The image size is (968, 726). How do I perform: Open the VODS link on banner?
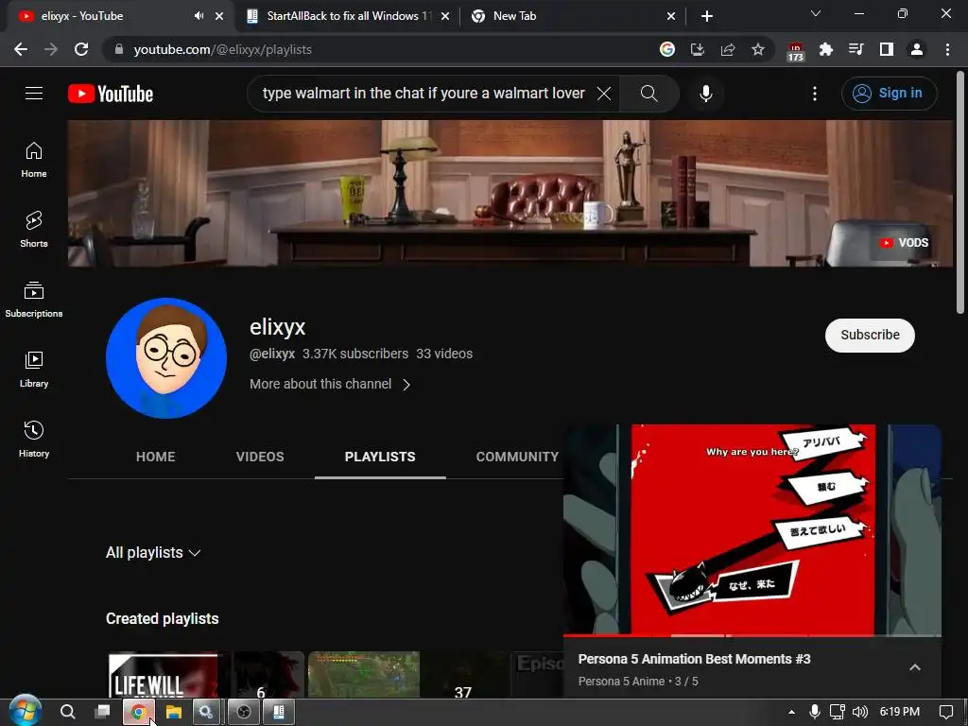tap(905, 243)
